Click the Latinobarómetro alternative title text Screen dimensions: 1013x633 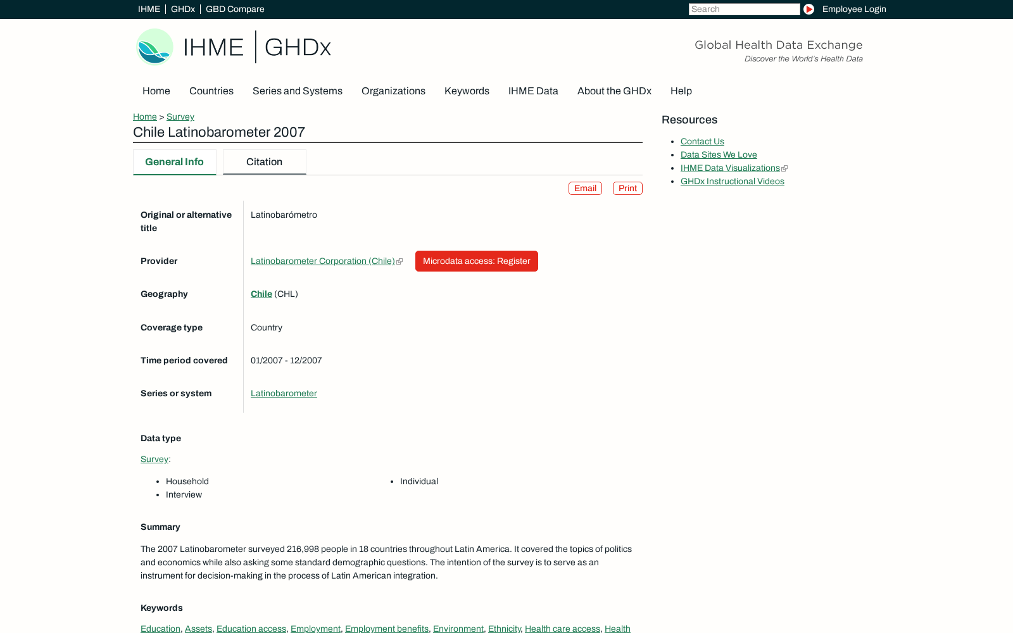coord(284,215)
